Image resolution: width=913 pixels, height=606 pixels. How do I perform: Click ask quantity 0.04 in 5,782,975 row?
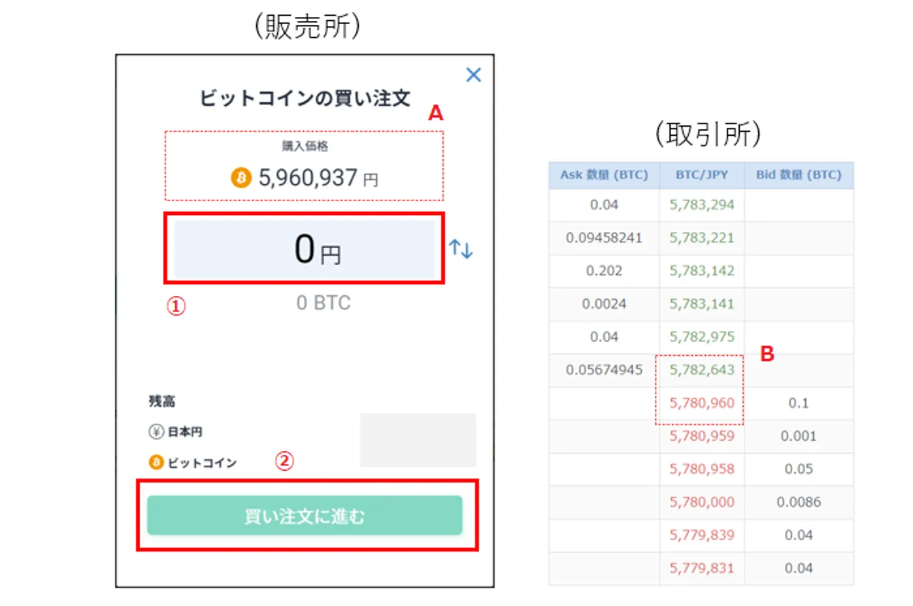click(604, 337)
